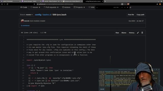Open a new browser tab with plus icon
This screenshot has width=163, height=91.
coord(105,1)
